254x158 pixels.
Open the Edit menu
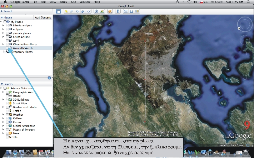43,2
